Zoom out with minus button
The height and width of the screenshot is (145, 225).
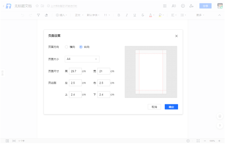coord(205,141)
